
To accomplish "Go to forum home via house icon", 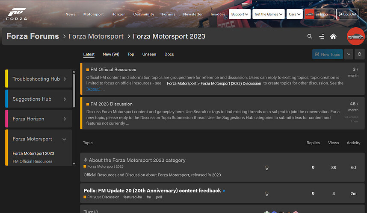I will click(333, 36).
